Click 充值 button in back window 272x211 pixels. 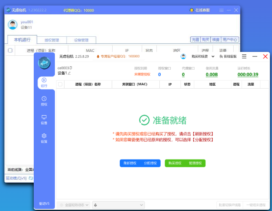[x=196, y=40]
